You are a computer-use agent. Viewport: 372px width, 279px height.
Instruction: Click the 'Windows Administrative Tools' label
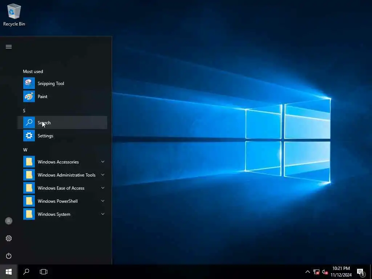coord(66,175)
